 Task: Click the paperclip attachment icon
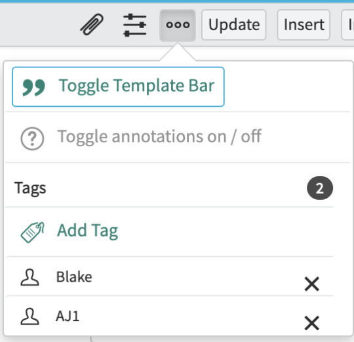tap(92, 24)
